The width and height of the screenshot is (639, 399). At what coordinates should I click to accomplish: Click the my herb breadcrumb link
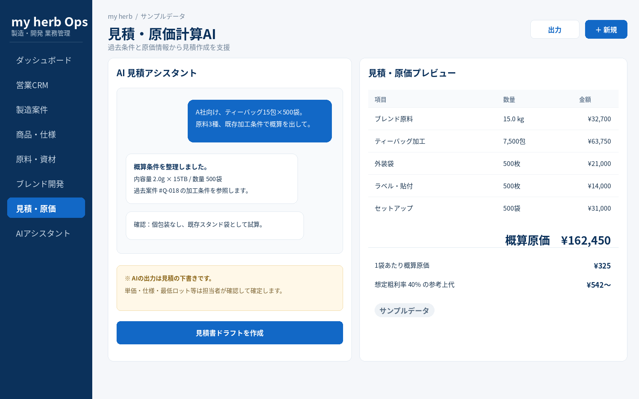click(x=120, y=16)
